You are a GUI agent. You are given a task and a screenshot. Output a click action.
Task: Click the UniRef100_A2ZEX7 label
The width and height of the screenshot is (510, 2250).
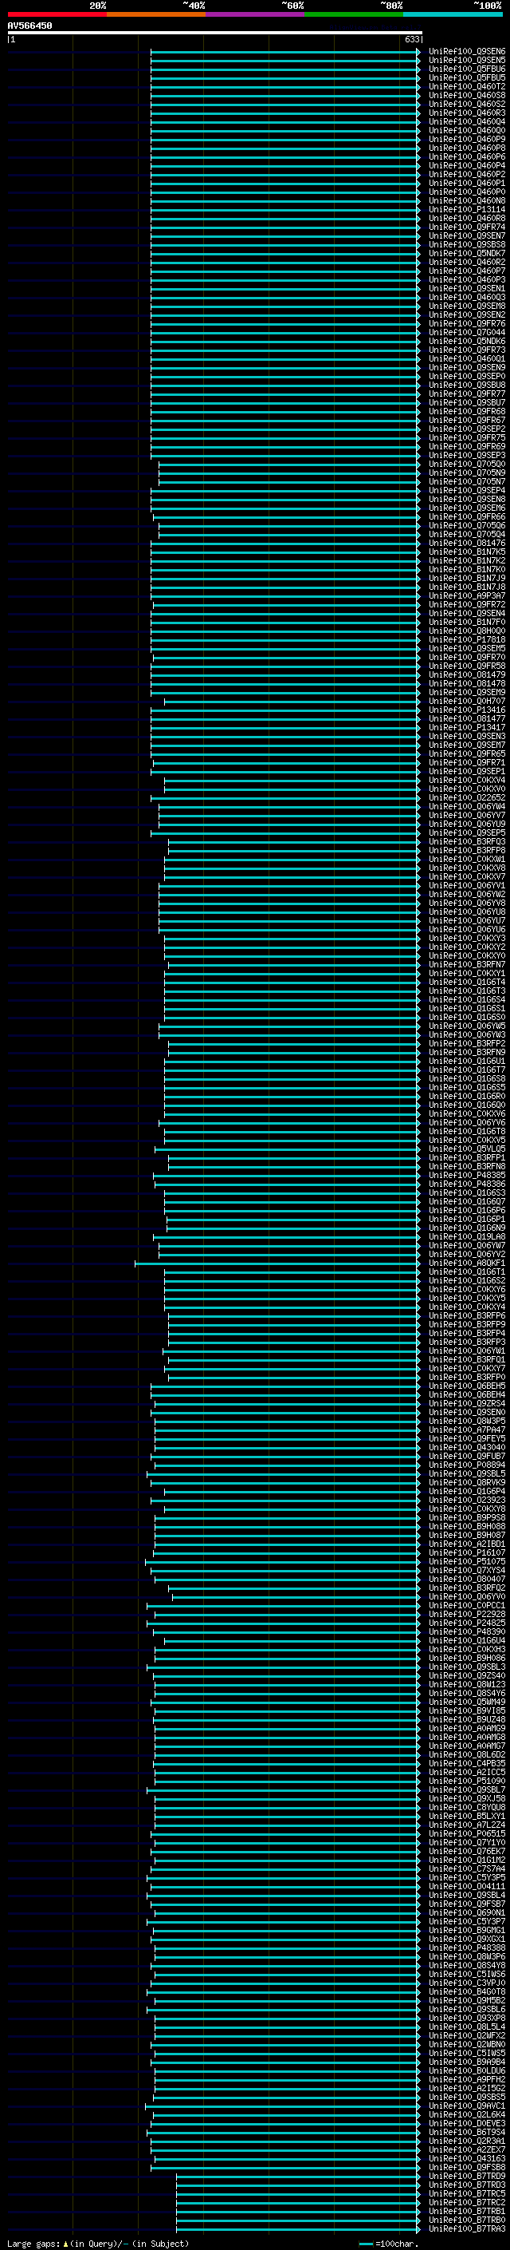point(466,2149)
